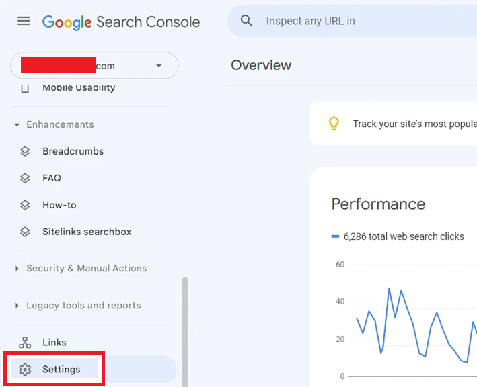
Task: Click the Breadcrumbs layers icon
Action: coord(25,151)
